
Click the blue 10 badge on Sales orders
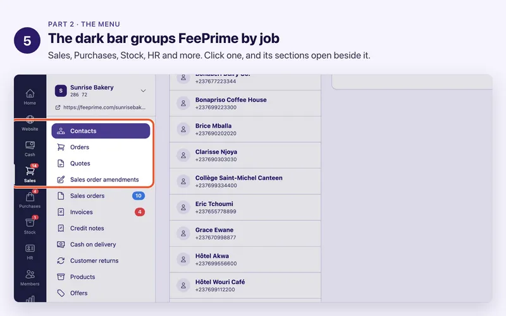point(139,196)
